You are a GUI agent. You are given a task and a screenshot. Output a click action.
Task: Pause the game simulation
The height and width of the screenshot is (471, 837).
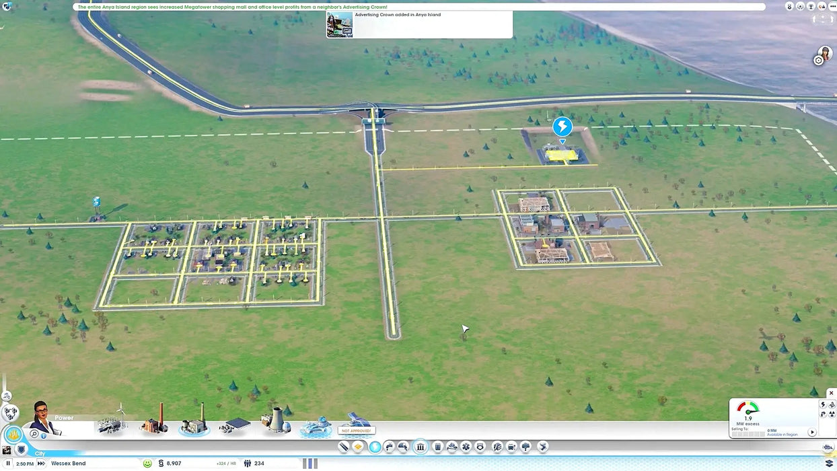(8, 464)
